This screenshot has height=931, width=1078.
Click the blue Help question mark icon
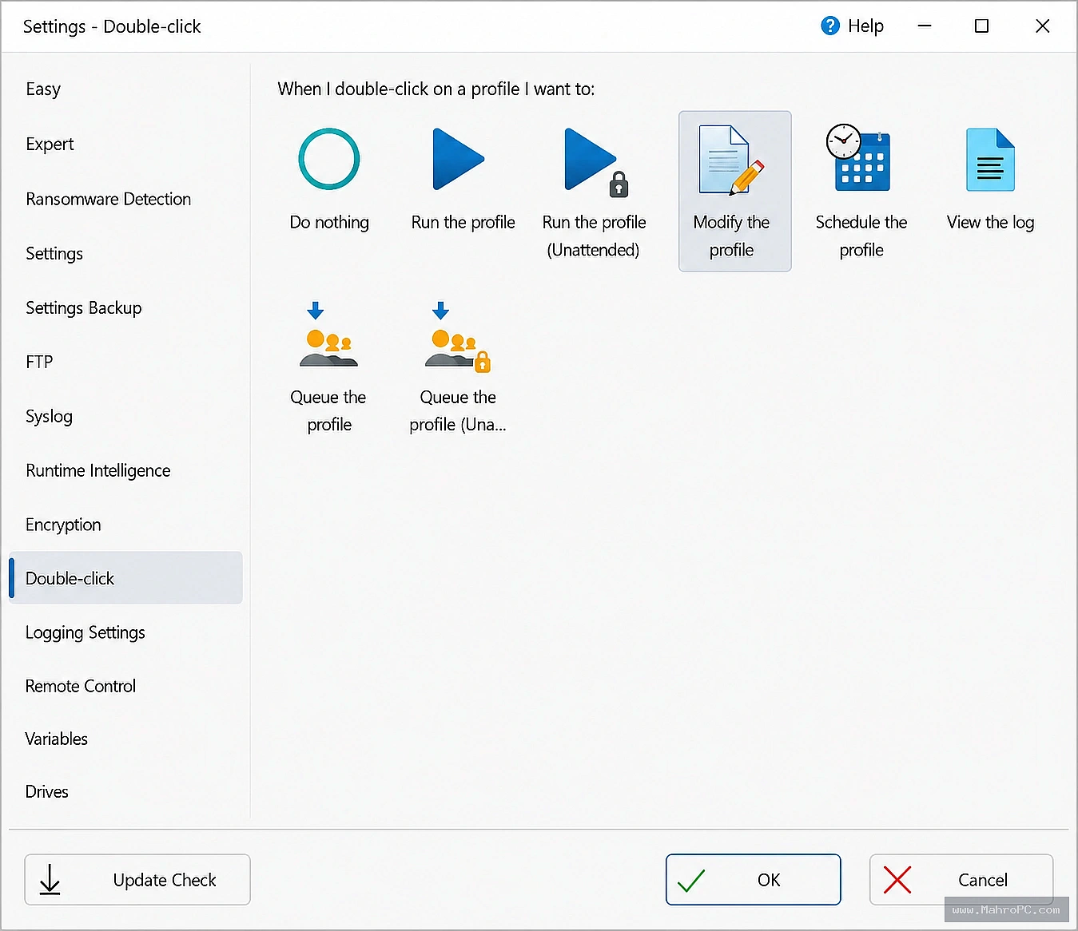click(x=830, y=26)
